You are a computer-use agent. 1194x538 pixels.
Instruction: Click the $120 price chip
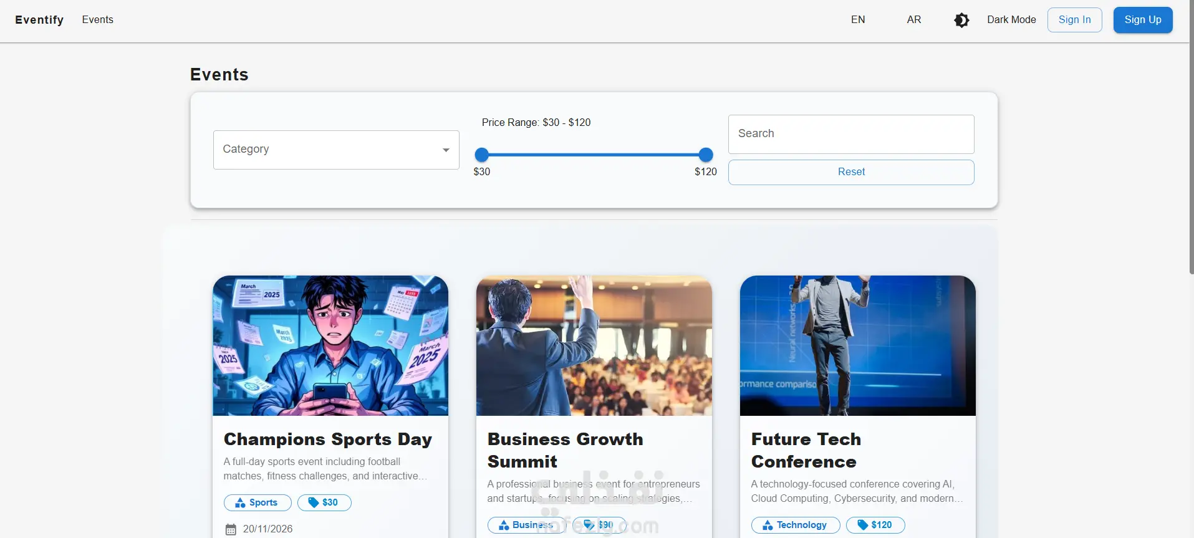[x=875, y=525]
